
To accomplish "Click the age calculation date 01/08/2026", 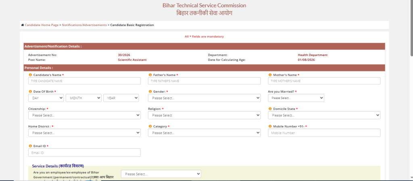I will pyautogui.click(x=307, y=60).
